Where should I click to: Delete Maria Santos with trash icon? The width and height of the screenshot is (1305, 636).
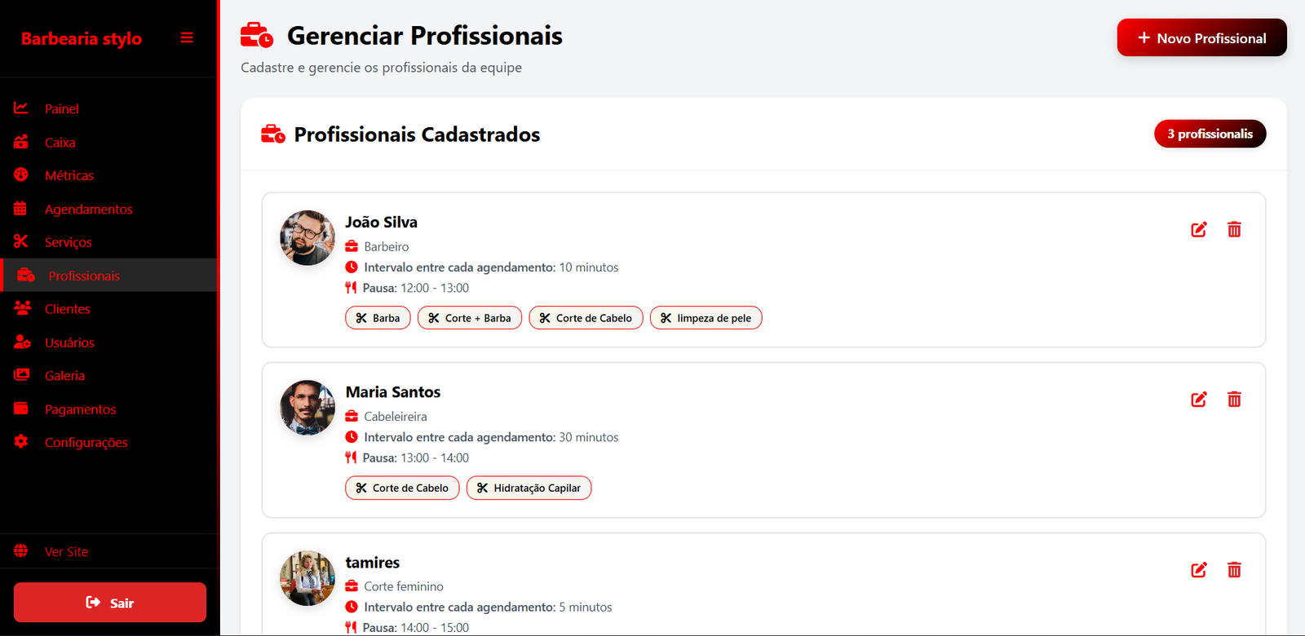coord(1234,400)
